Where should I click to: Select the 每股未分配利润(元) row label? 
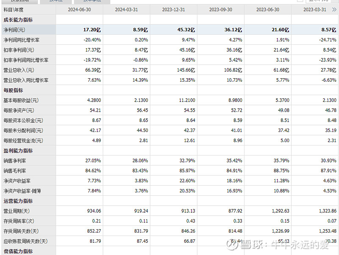click(23, 131)
